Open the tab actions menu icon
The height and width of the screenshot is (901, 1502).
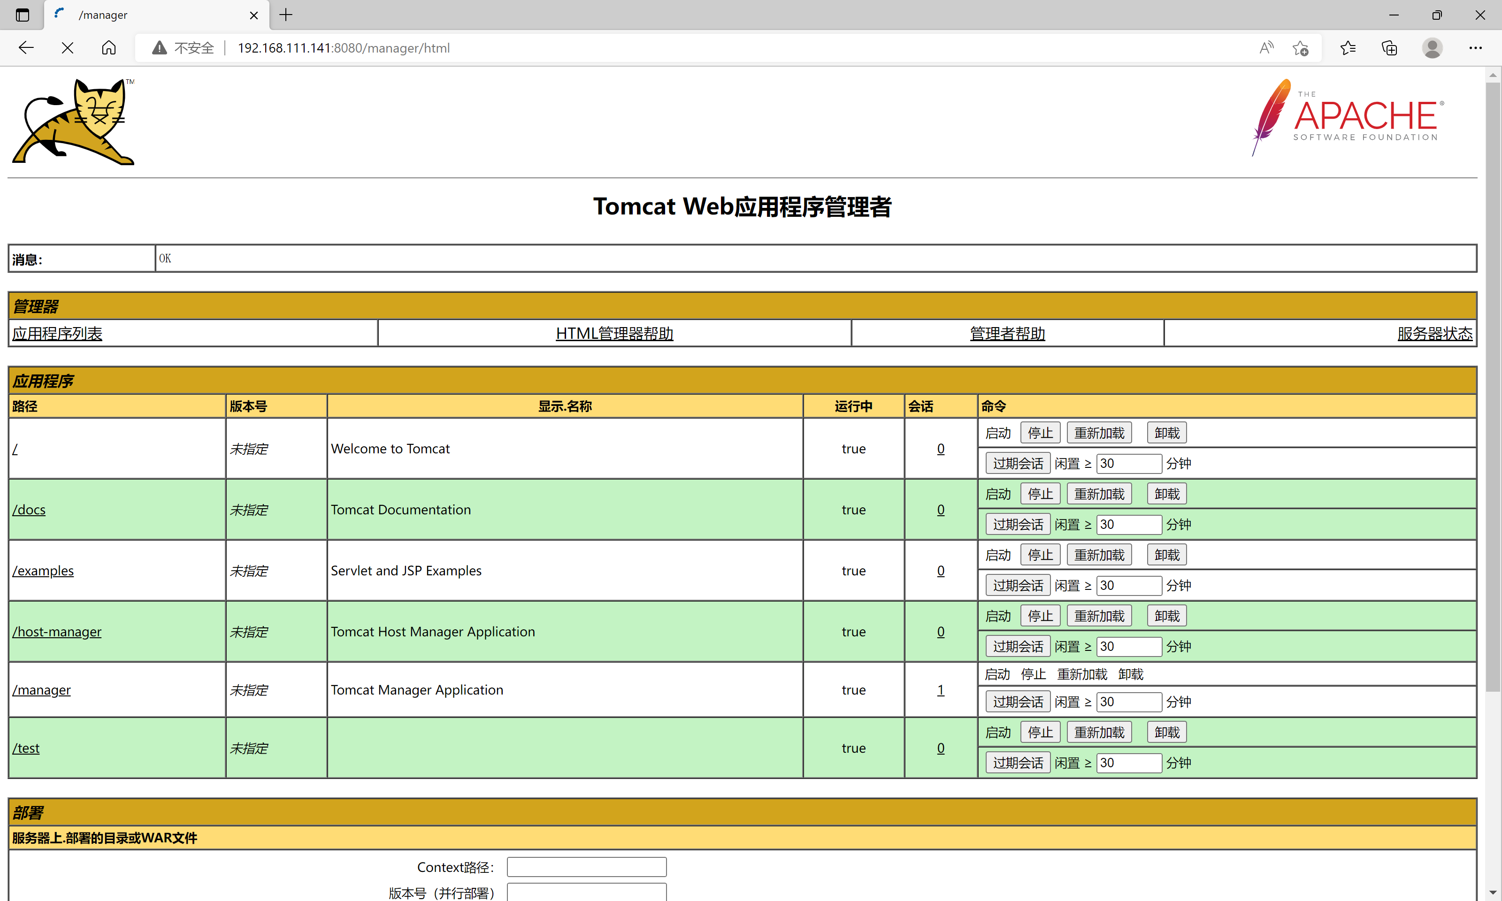pyautogui.click(x=23, y=15)
